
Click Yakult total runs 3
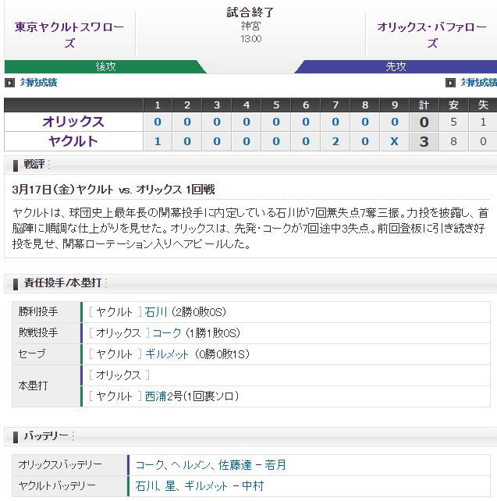(424, 141)
